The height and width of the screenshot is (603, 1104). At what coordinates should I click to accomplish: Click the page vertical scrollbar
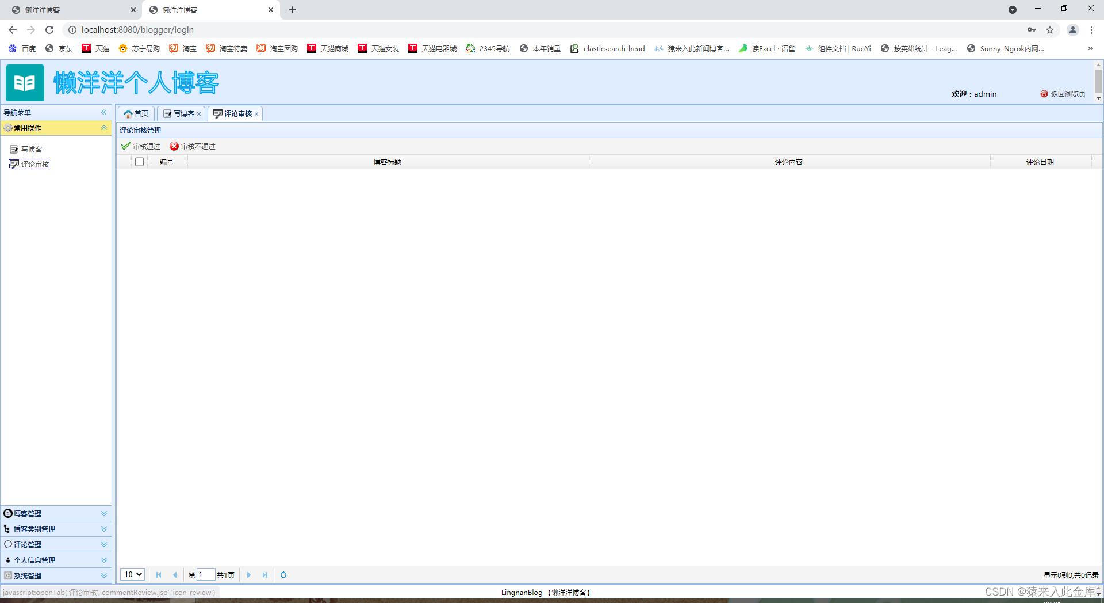1098,81
